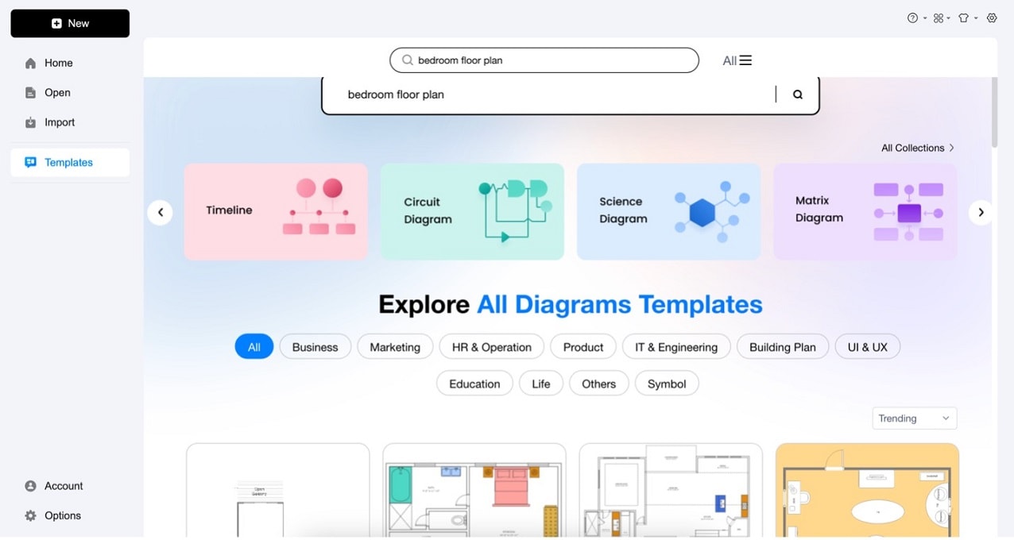Screen dimensions: 1014x540
Task: Open Account settings in sidebar
Action: click(x=64, y=486)
